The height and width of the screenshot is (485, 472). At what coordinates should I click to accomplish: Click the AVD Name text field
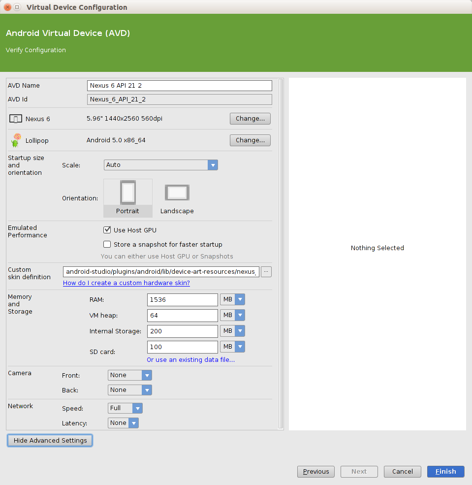(179, 86)
